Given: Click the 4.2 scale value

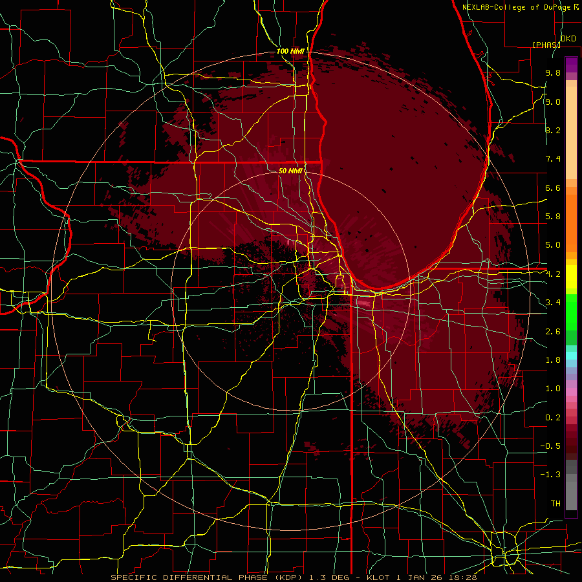Looking at the screenshot, I should point(553,274).
